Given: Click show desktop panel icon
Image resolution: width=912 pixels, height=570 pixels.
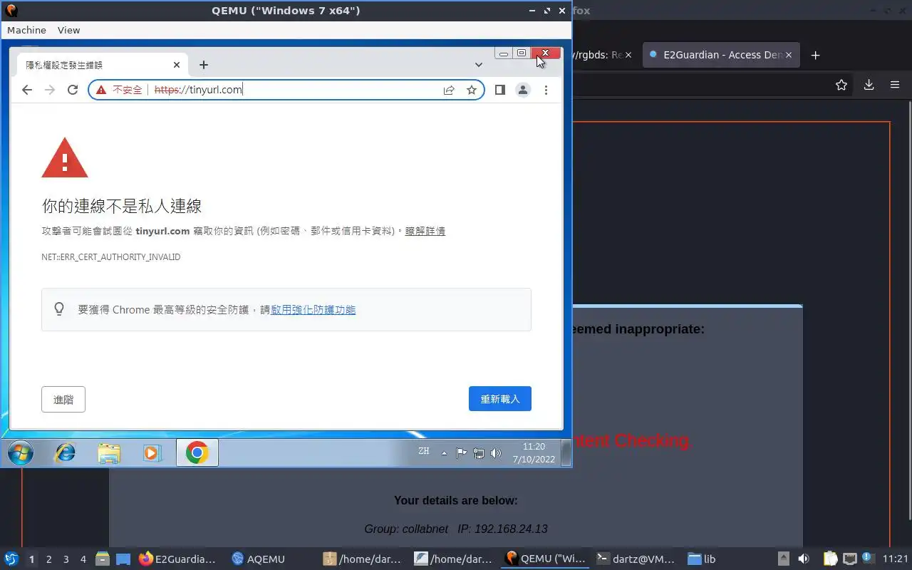Looking at the screenshot, I should pyautogui.click(x=123, y=559).
